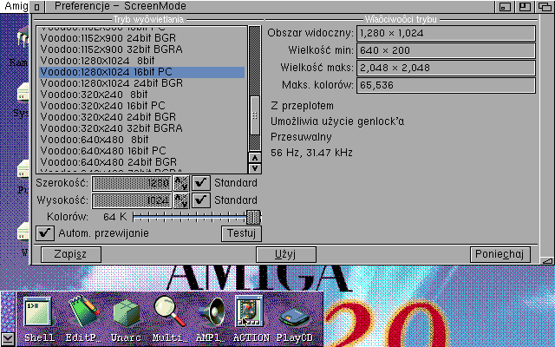Viewport: 555px width, 347px height.
Task: Collapse the dock with its bottom-left arrow
Action: pyautogui.click(x=8, y=339)
